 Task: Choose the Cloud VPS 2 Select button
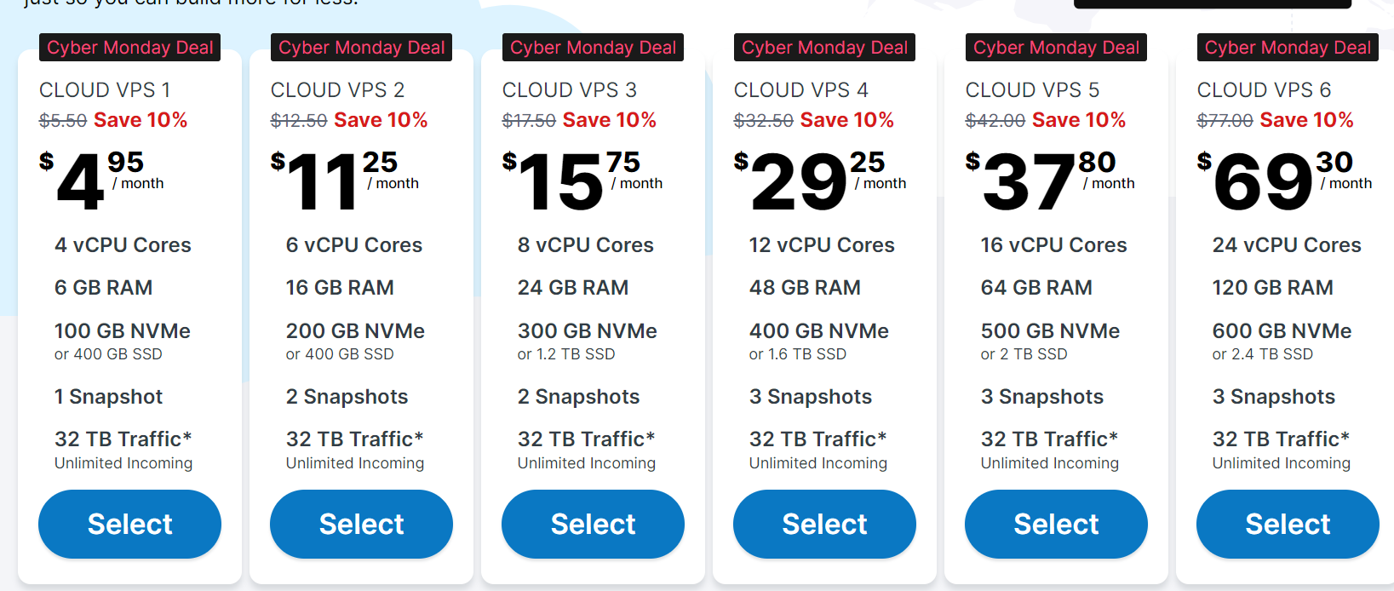pyautogui.click(x=361, y=524)
